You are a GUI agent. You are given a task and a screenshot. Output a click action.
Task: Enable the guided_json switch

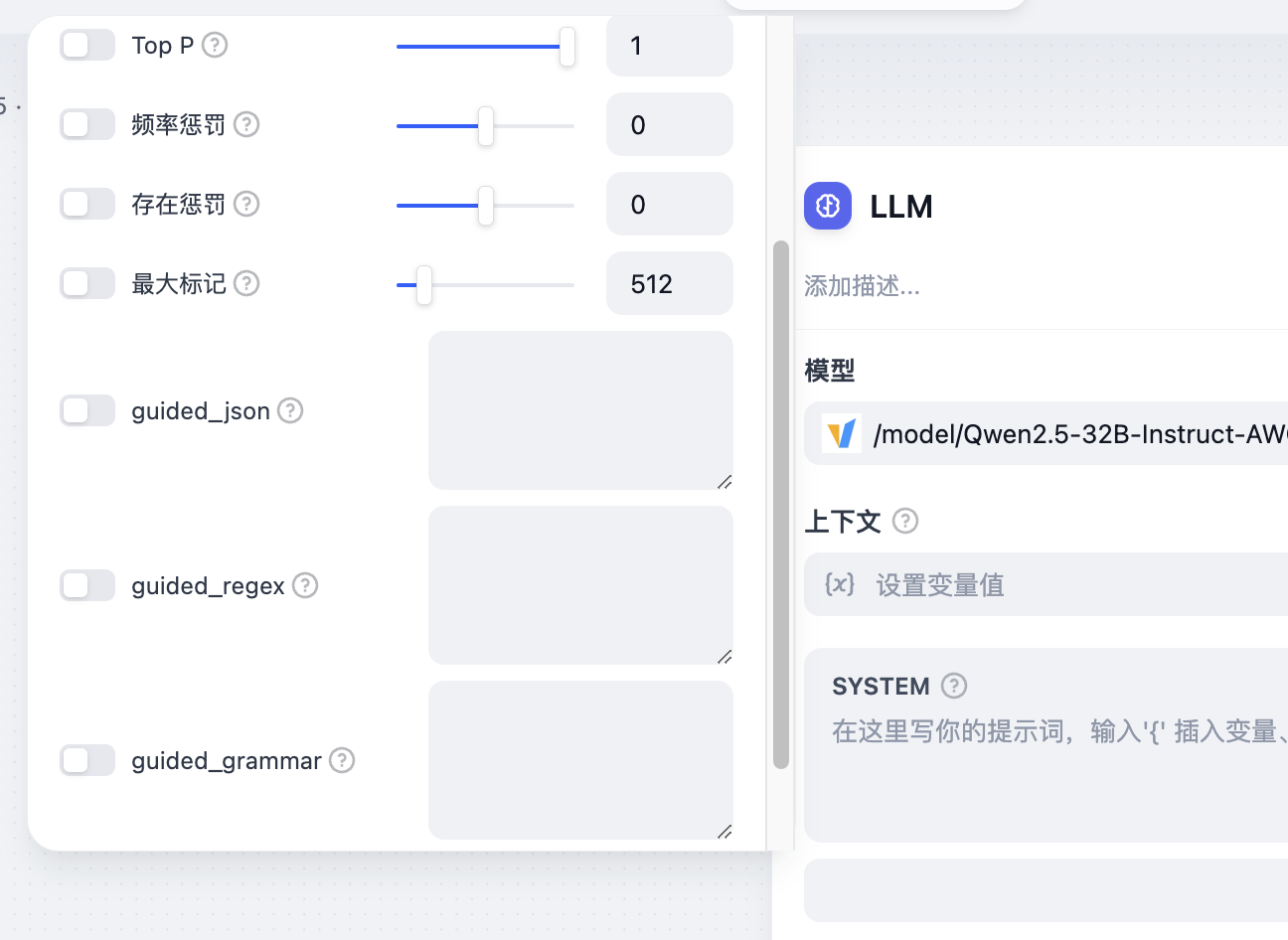pos(87,410)
